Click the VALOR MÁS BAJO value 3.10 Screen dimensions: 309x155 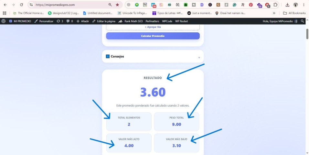(176, 146)
